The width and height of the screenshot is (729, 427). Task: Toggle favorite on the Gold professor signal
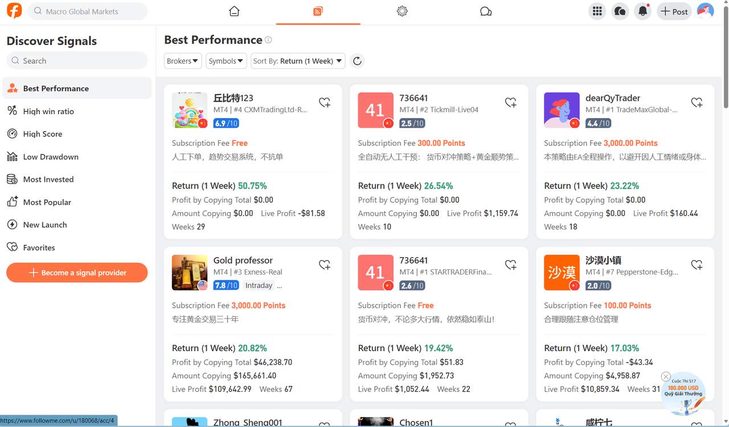click(325, 265)
